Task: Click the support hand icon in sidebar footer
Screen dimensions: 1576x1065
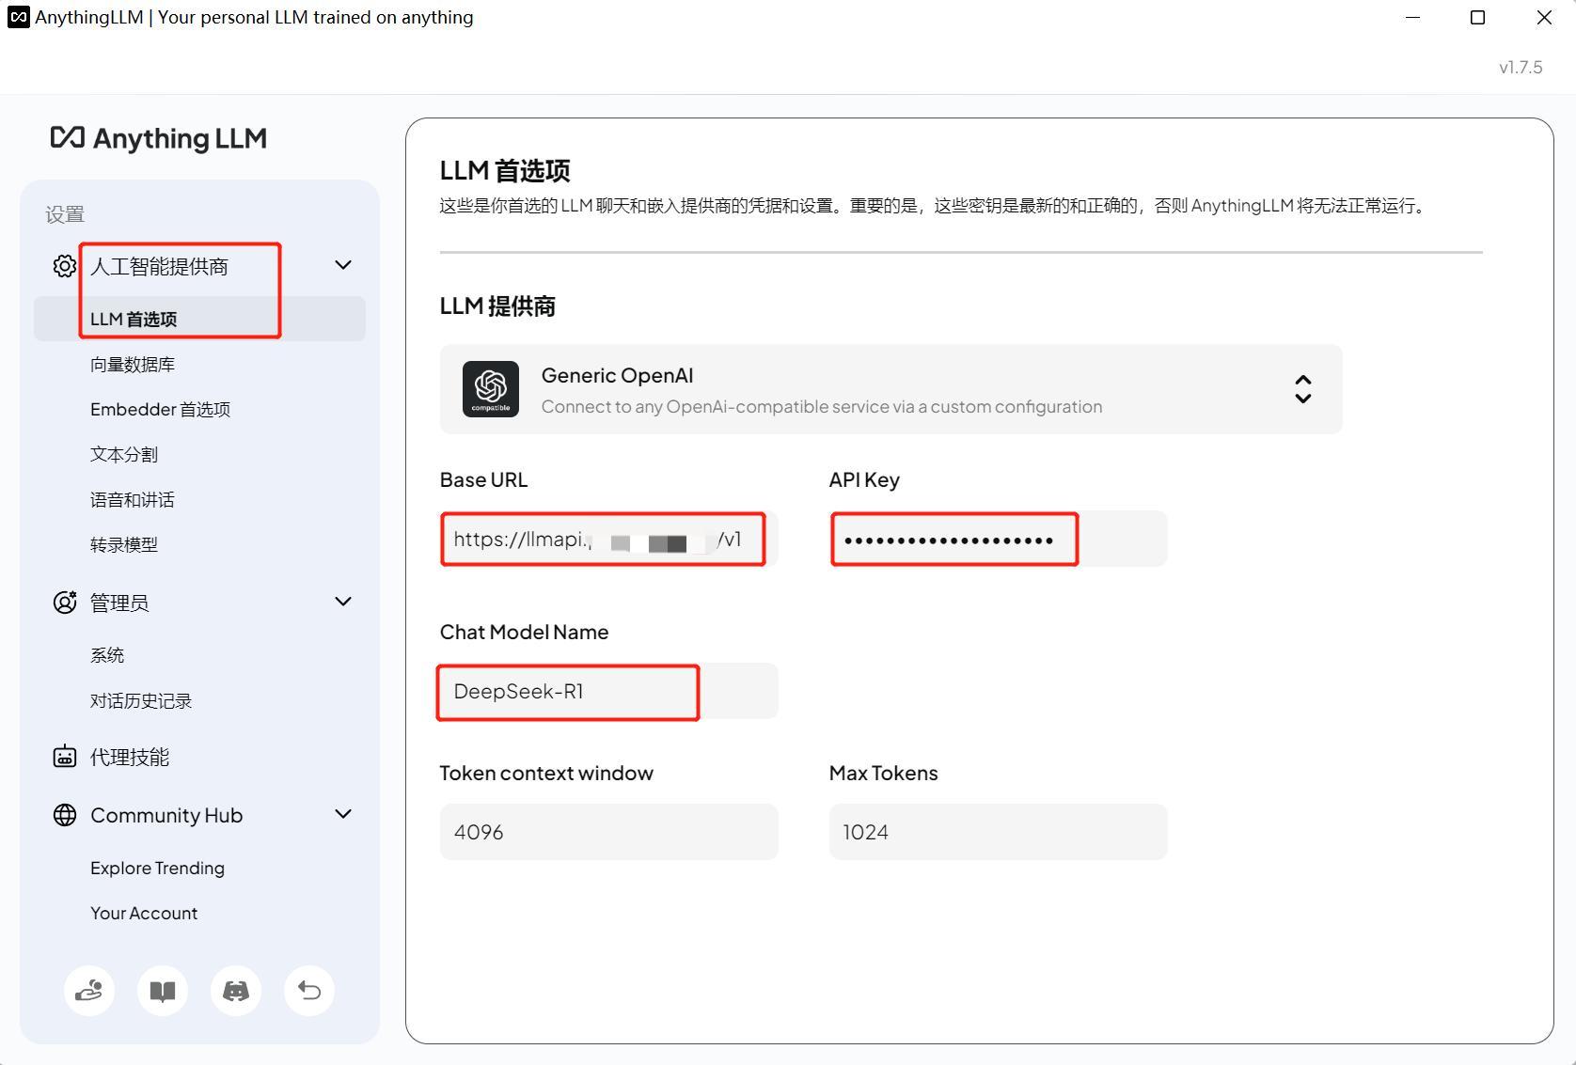Action: tap(89, 991)
